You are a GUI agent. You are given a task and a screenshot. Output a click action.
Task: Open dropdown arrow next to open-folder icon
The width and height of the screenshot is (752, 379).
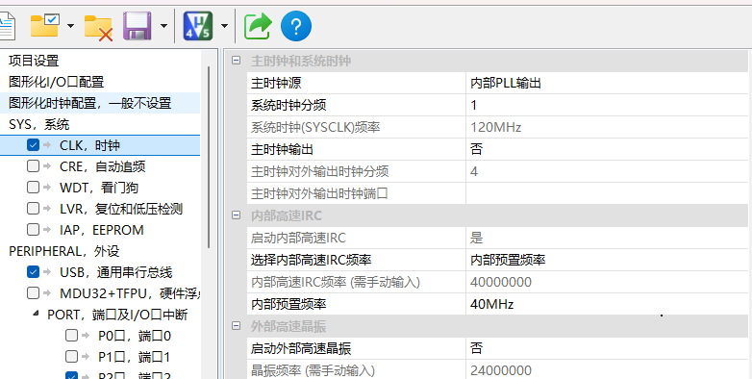coord(70,26)
